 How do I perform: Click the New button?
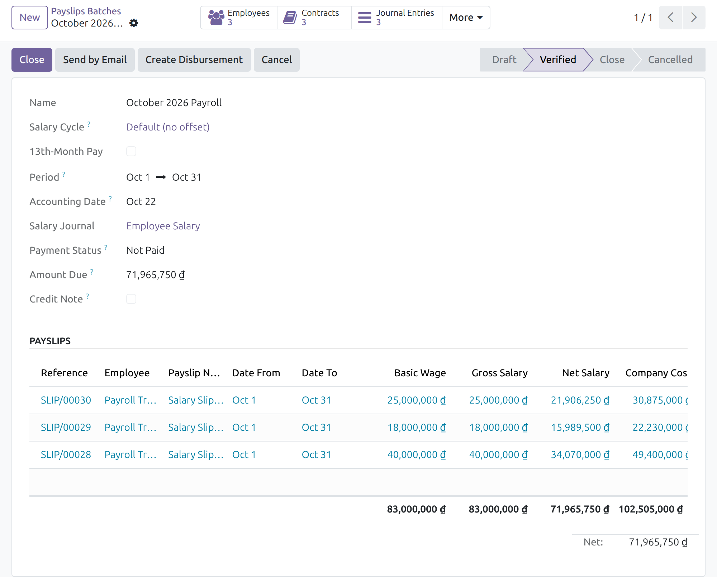30,18
